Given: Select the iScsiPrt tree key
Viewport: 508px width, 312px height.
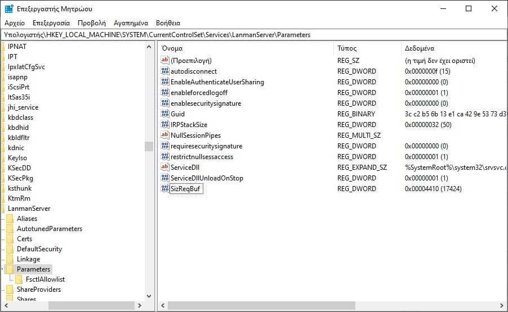Looking at the screenshot, I should 19,87.
